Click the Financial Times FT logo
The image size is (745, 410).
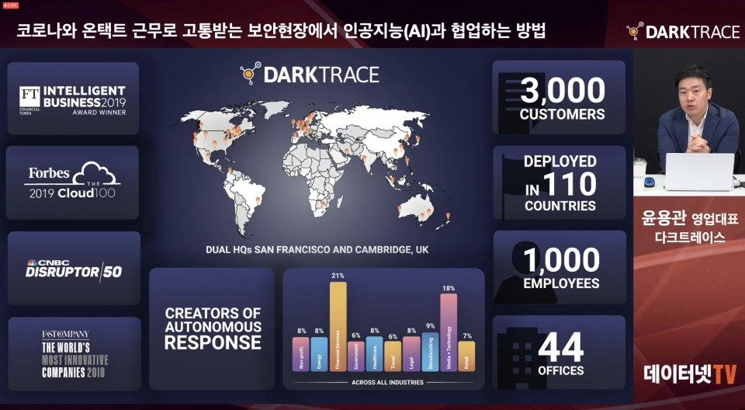(x=29, y=96)
